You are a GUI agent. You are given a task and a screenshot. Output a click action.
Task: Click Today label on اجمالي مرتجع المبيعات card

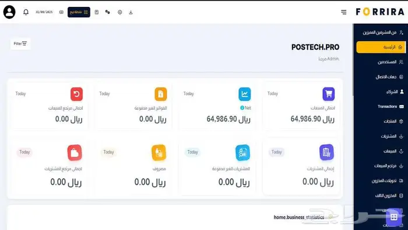[x=20, y=93]
